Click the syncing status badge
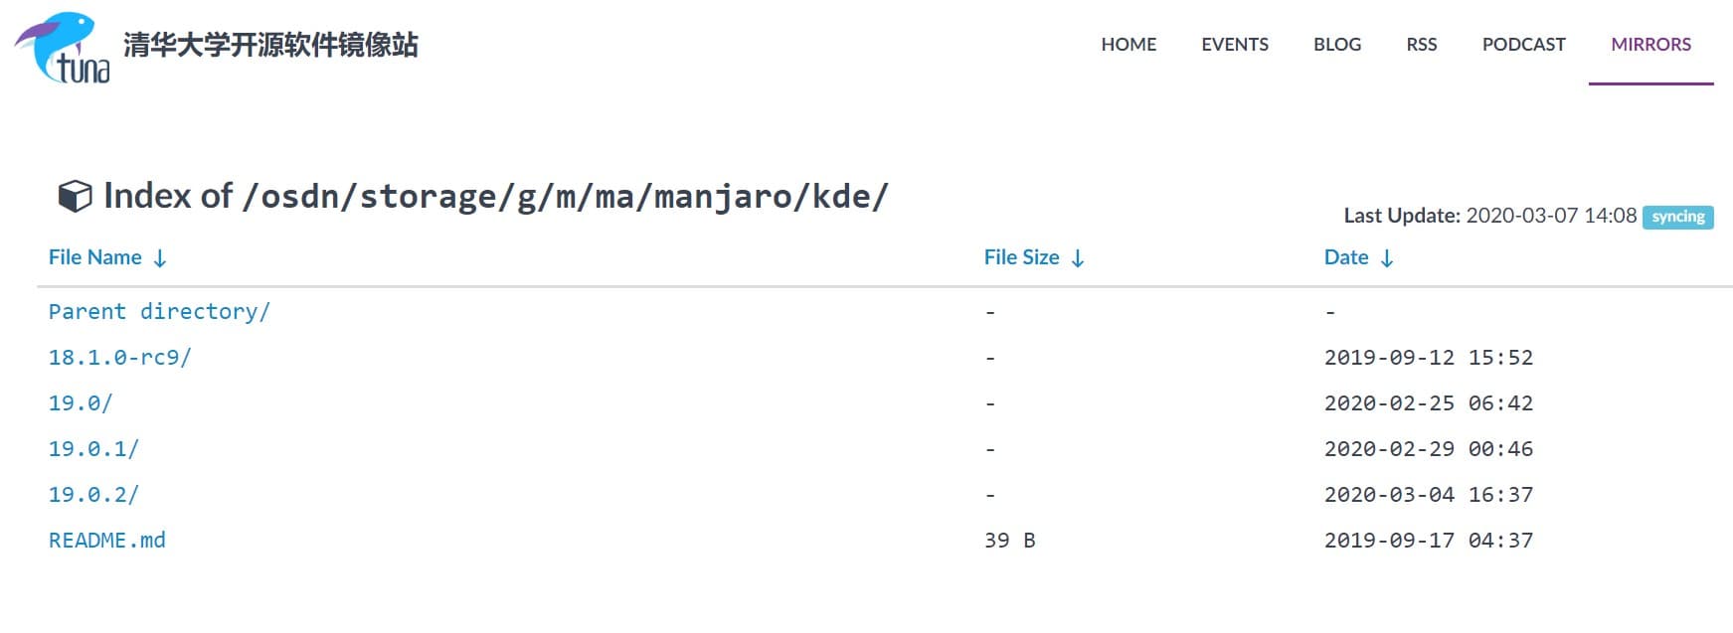 [x=1677, y=217]
